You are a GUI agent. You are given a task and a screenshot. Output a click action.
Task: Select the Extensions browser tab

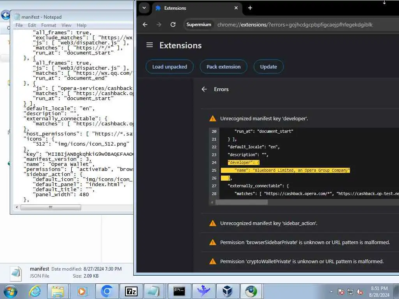click(197, 8)
